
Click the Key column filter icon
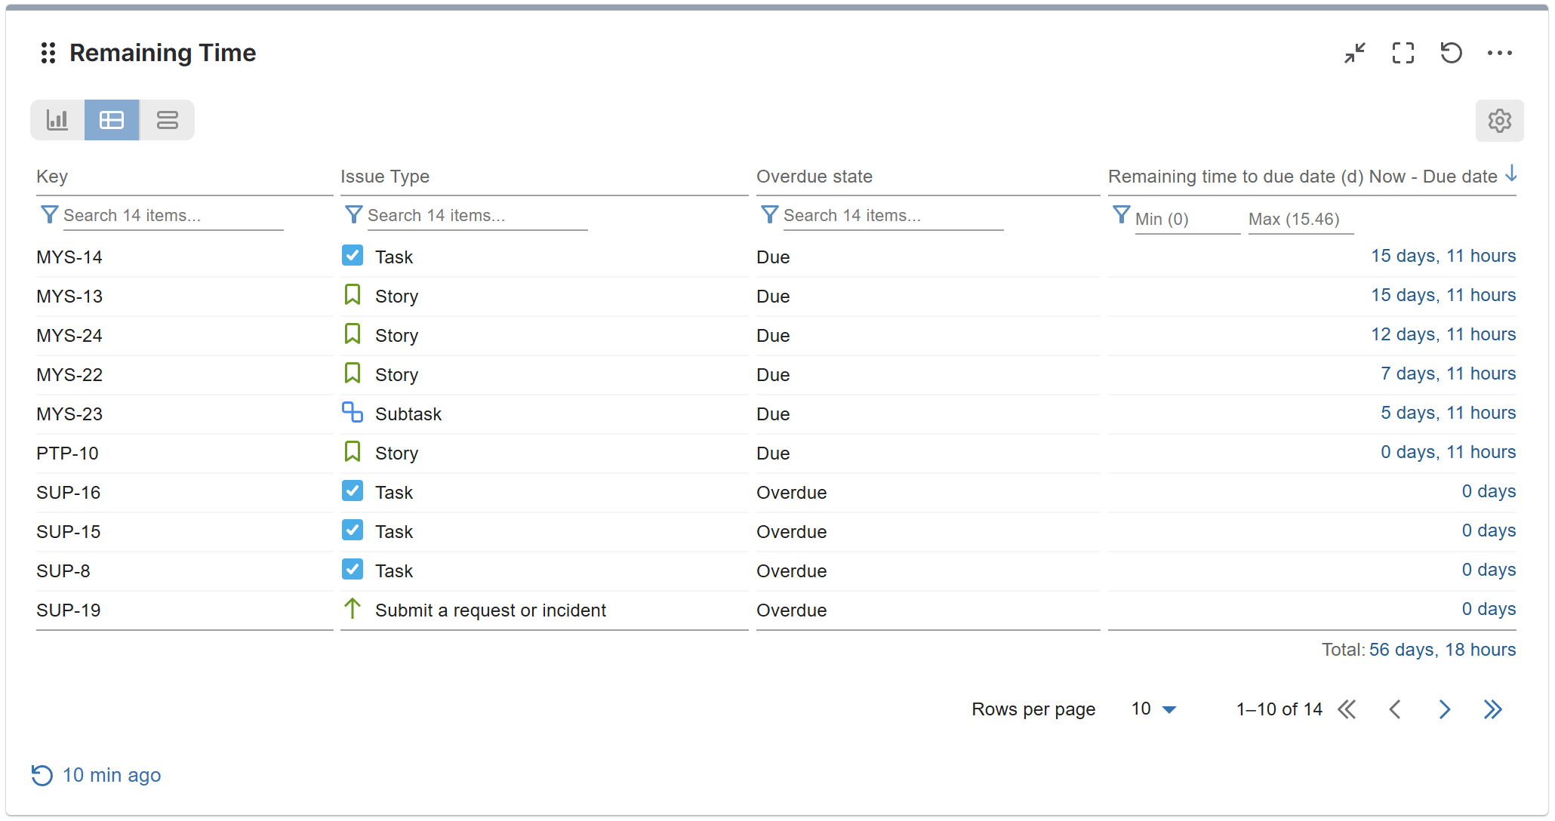tap(49, 215)
